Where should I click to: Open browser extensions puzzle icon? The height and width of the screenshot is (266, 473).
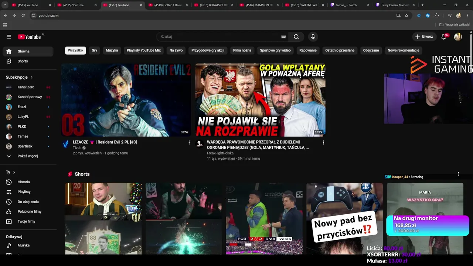click(x=437, y=16)
